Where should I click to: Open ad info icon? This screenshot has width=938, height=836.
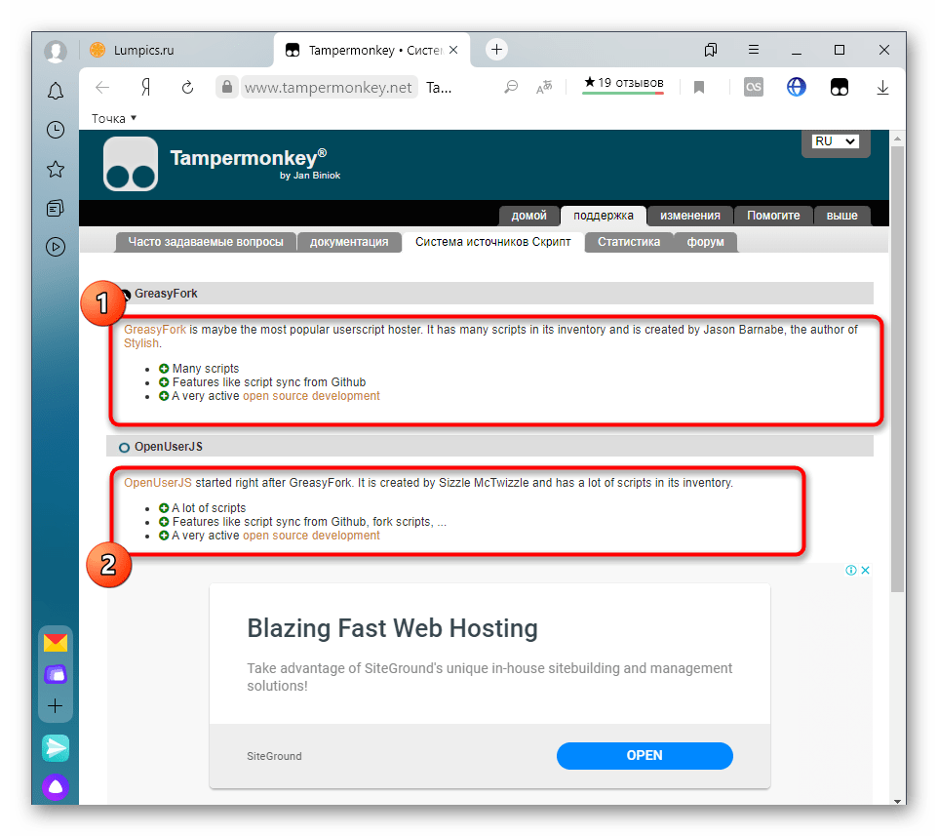click(850, 571)
